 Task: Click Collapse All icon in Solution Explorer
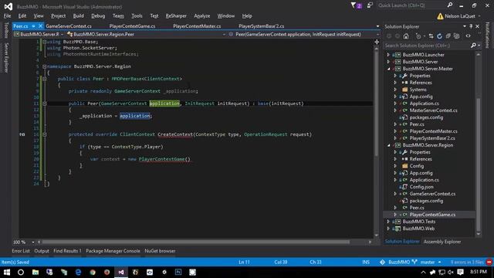(x=448, y=36)
